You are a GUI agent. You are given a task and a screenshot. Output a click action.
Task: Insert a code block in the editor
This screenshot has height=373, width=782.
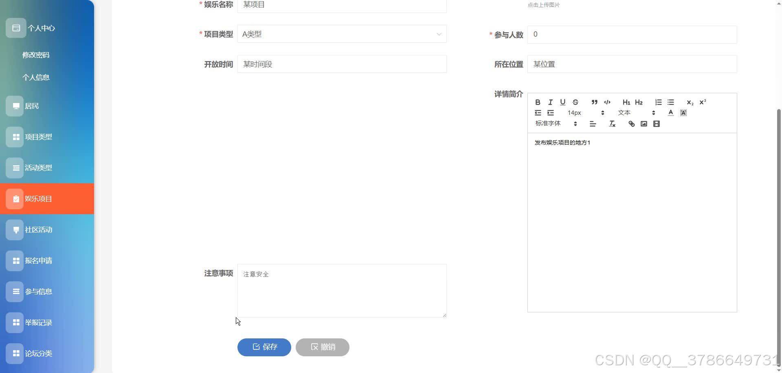(607, 102)
